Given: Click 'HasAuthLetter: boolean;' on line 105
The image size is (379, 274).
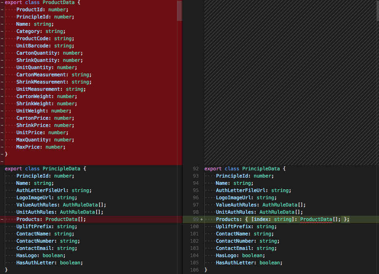Looking at the screenshot, I should pos(249,263).
